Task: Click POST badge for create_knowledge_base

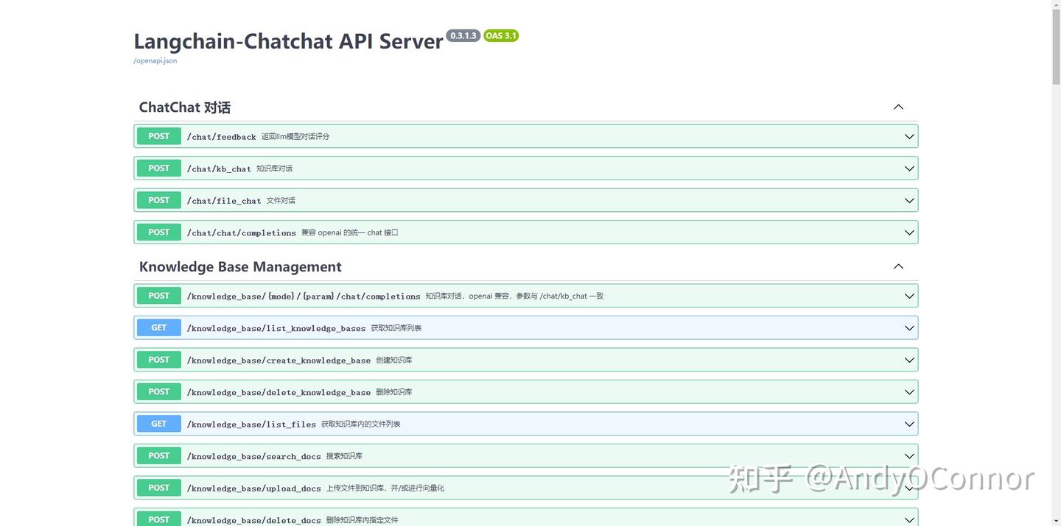Action: (159, 360)
